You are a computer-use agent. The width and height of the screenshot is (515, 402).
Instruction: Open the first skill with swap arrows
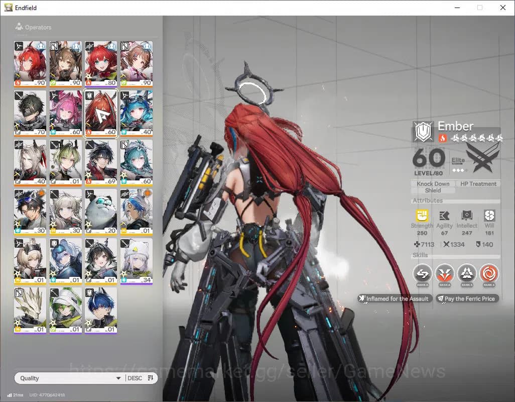coord(422,274)
